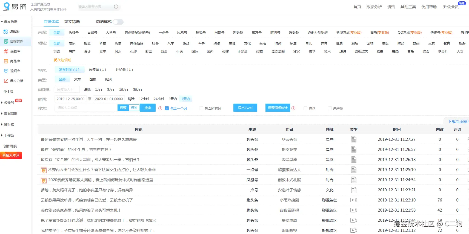
Task: Open 话题库 hashtag icon
Action: tap(6, 51)
